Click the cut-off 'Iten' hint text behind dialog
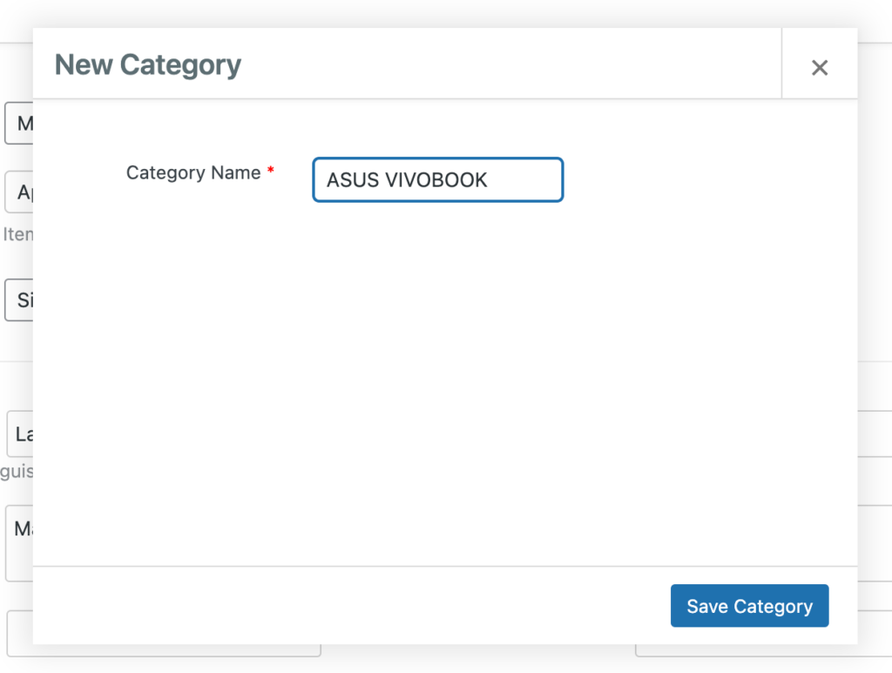The height and width of the screenshot is (673, 892). click(17, 234)
